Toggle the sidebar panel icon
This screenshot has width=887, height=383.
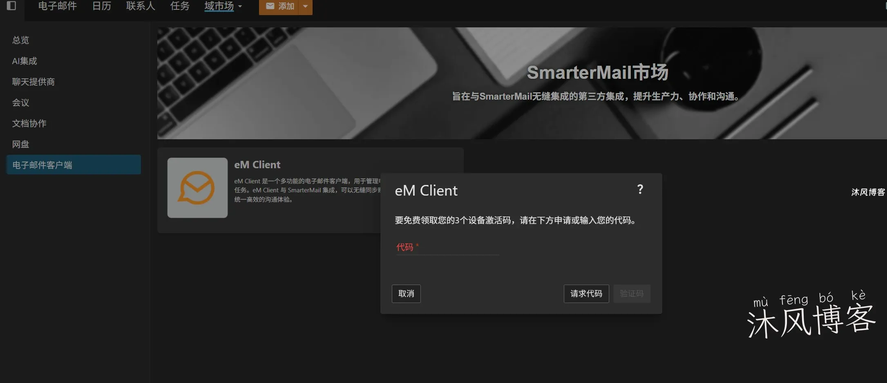[x=11, y=6]
